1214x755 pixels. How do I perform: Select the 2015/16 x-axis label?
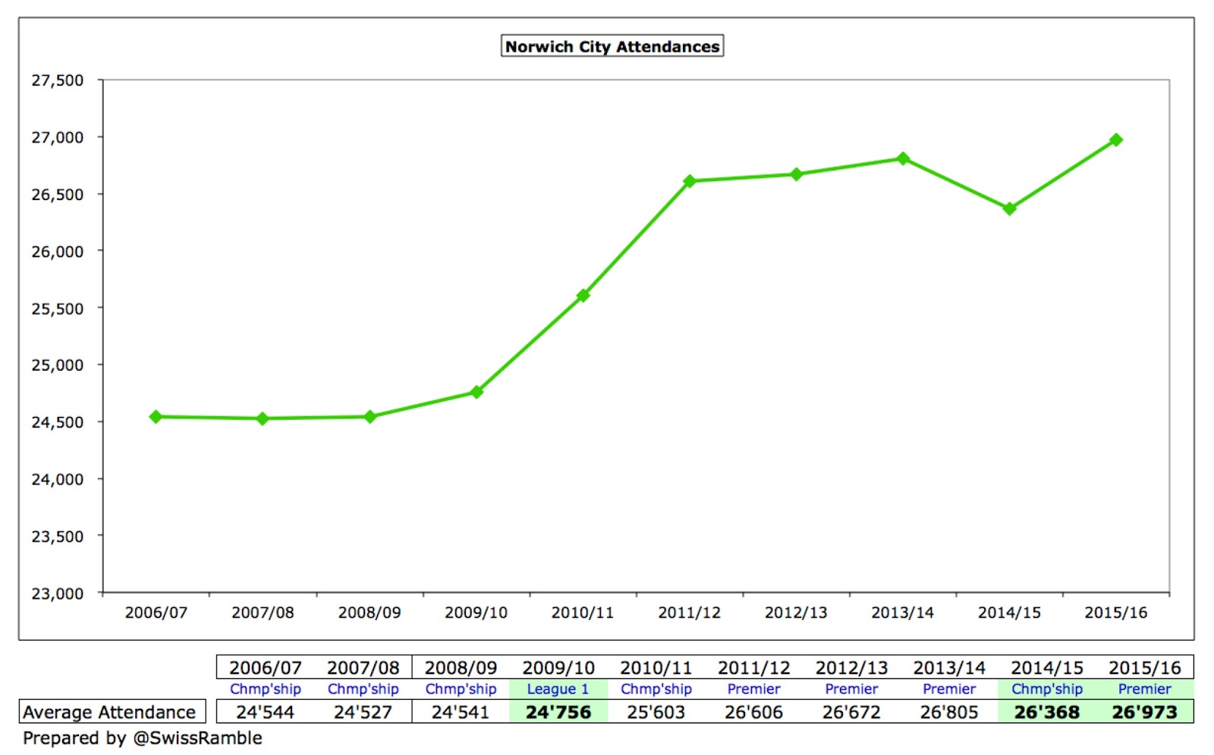(1116, 612)
